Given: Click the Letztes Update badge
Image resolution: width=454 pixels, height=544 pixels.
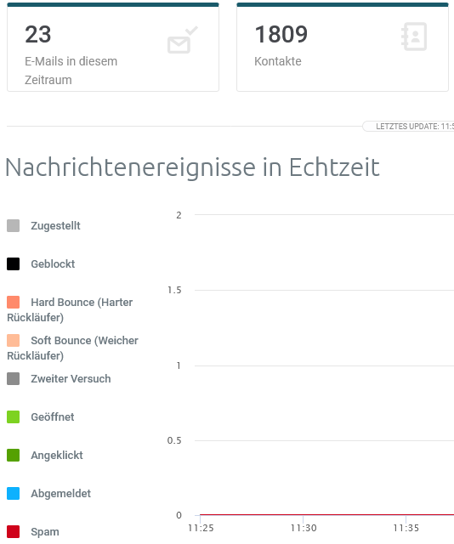Looking at the screenshot, I should [408, 127].
